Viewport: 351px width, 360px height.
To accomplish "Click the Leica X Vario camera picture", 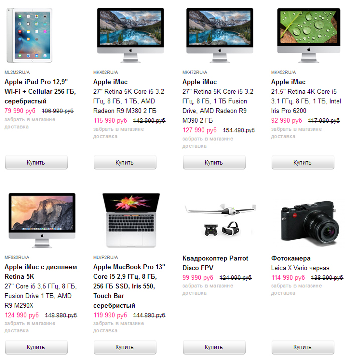I will [309, 223].
